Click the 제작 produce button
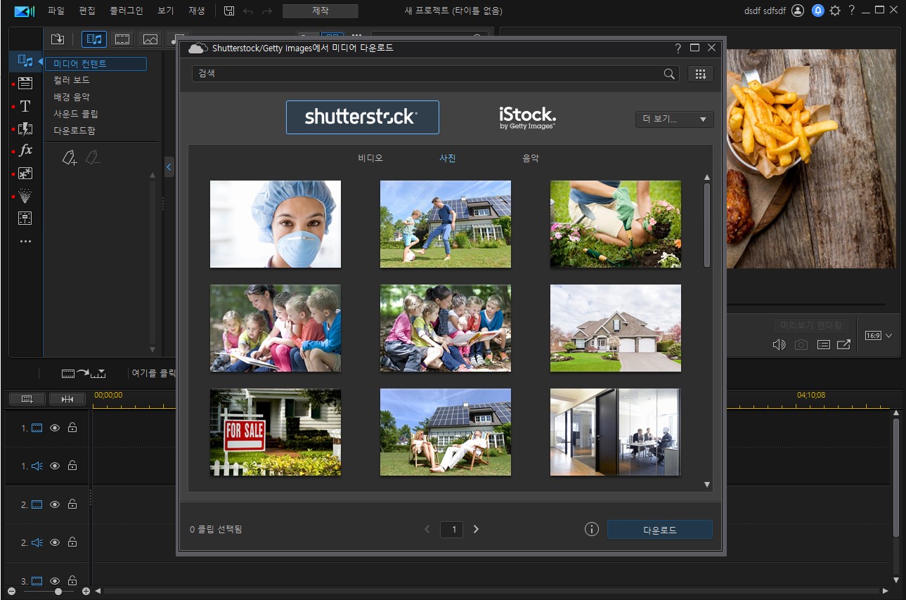The width and height of the screenshot is (906, 600). [321, 11]
